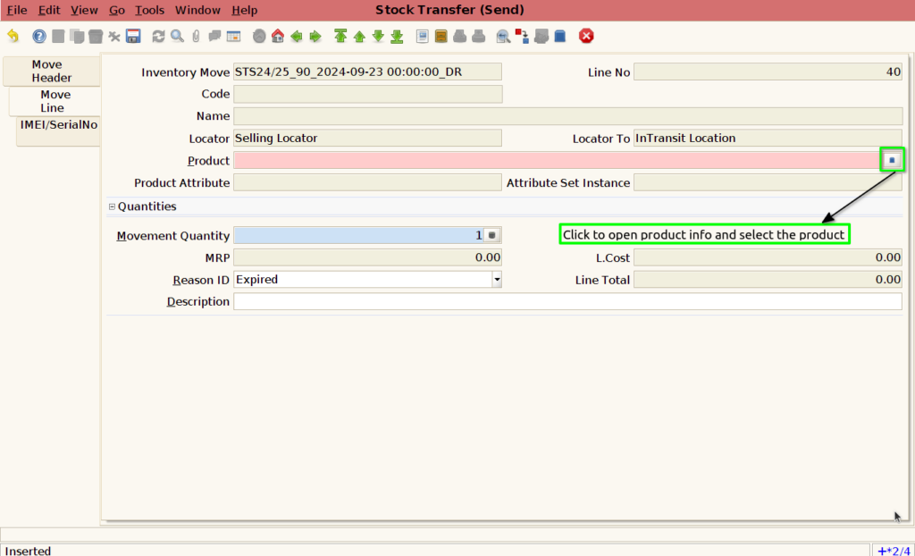The image size is (915, 556).
Task: Click the Print toolbar icon
Action: click(479, 37)
